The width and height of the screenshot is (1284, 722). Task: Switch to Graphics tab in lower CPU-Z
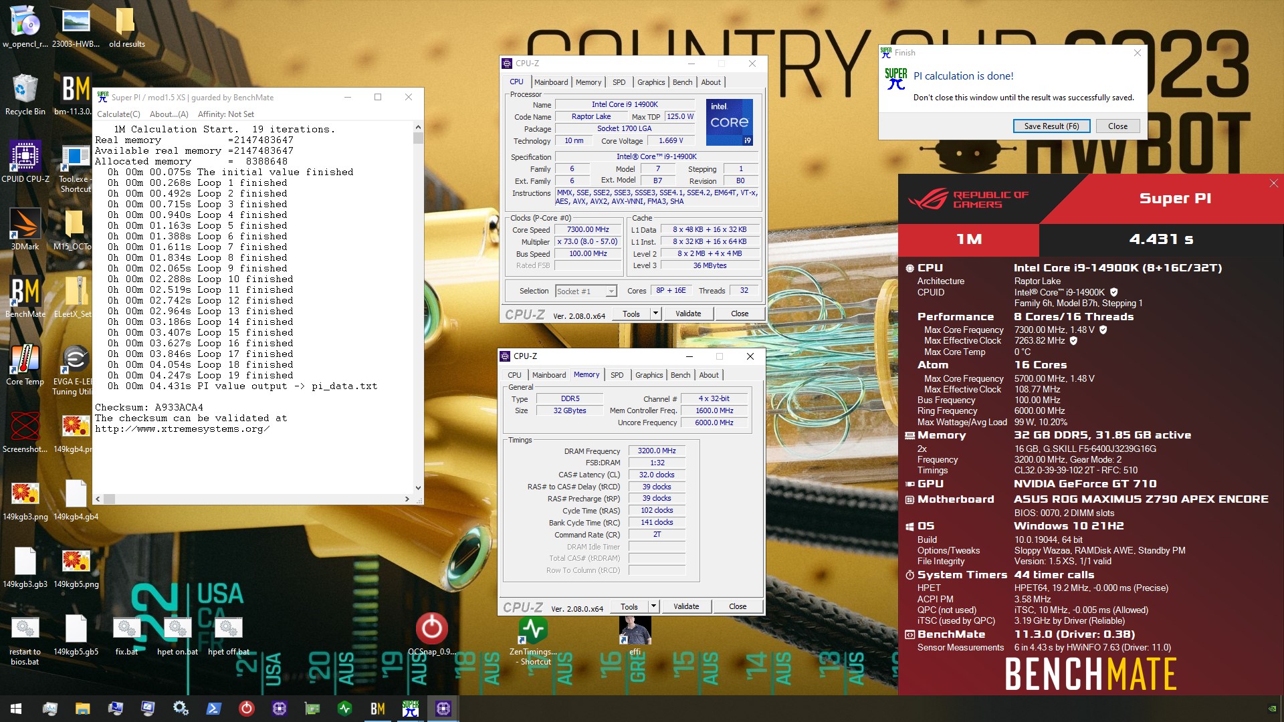pos(649,375)
